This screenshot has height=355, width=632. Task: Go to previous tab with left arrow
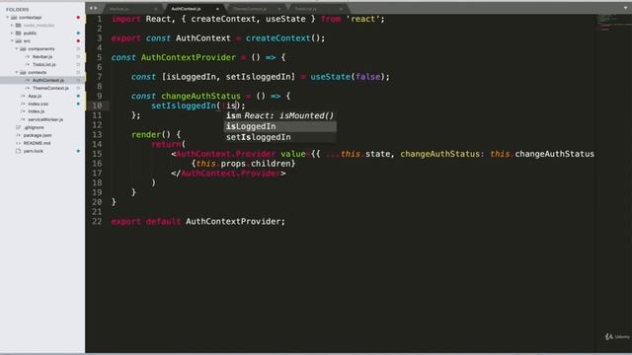point(91,8)
